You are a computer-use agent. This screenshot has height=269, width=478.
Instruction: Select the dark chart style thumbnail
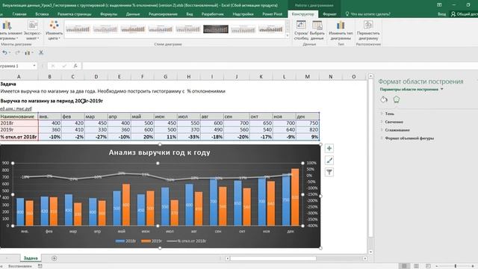[216, 29]
